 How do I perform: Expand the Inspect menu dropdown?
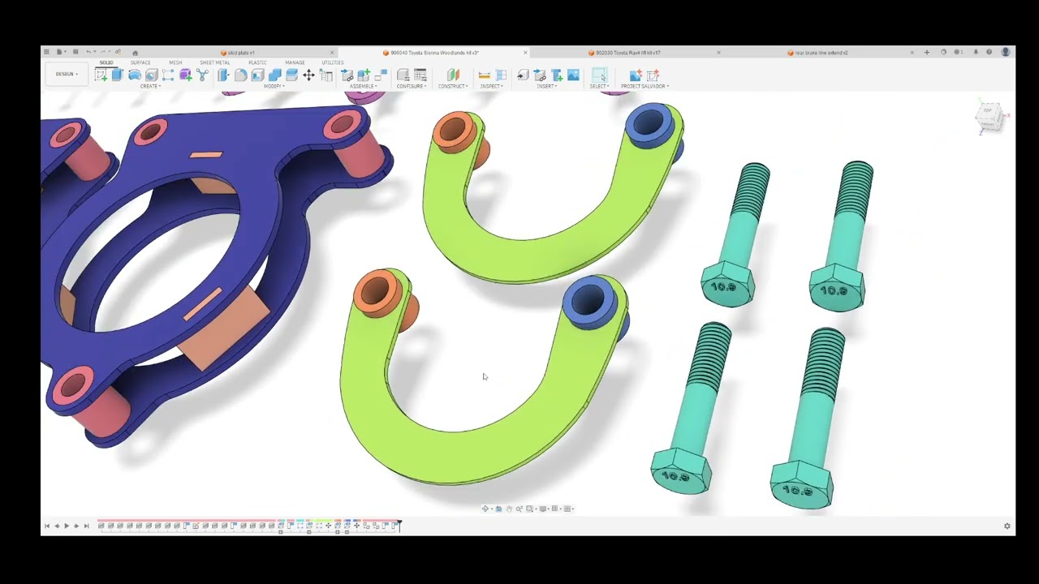click(x=491, y=86)
